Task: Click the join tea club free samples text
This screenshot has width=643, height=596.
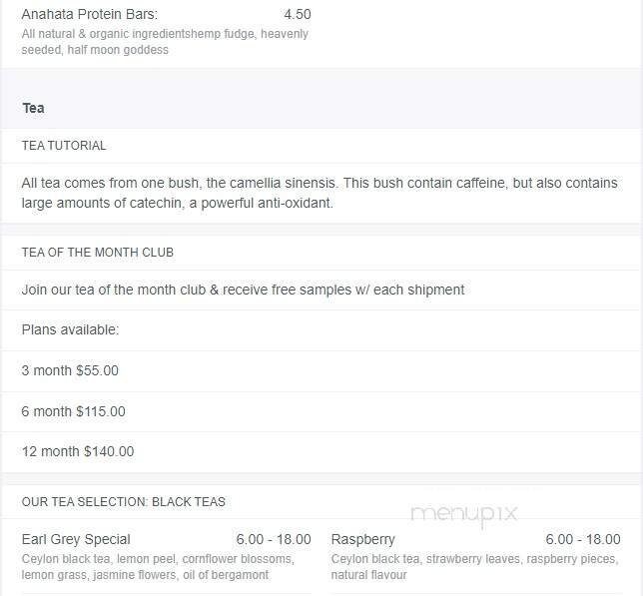Action: [x=243, y=291]
